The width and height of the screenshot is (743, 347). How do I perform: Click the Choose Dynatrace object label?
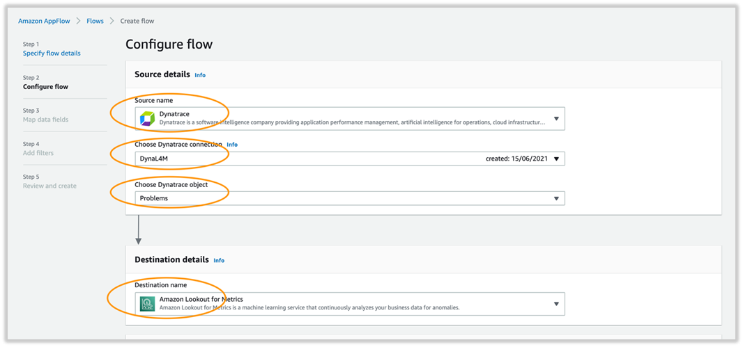(x=171, y=184)
